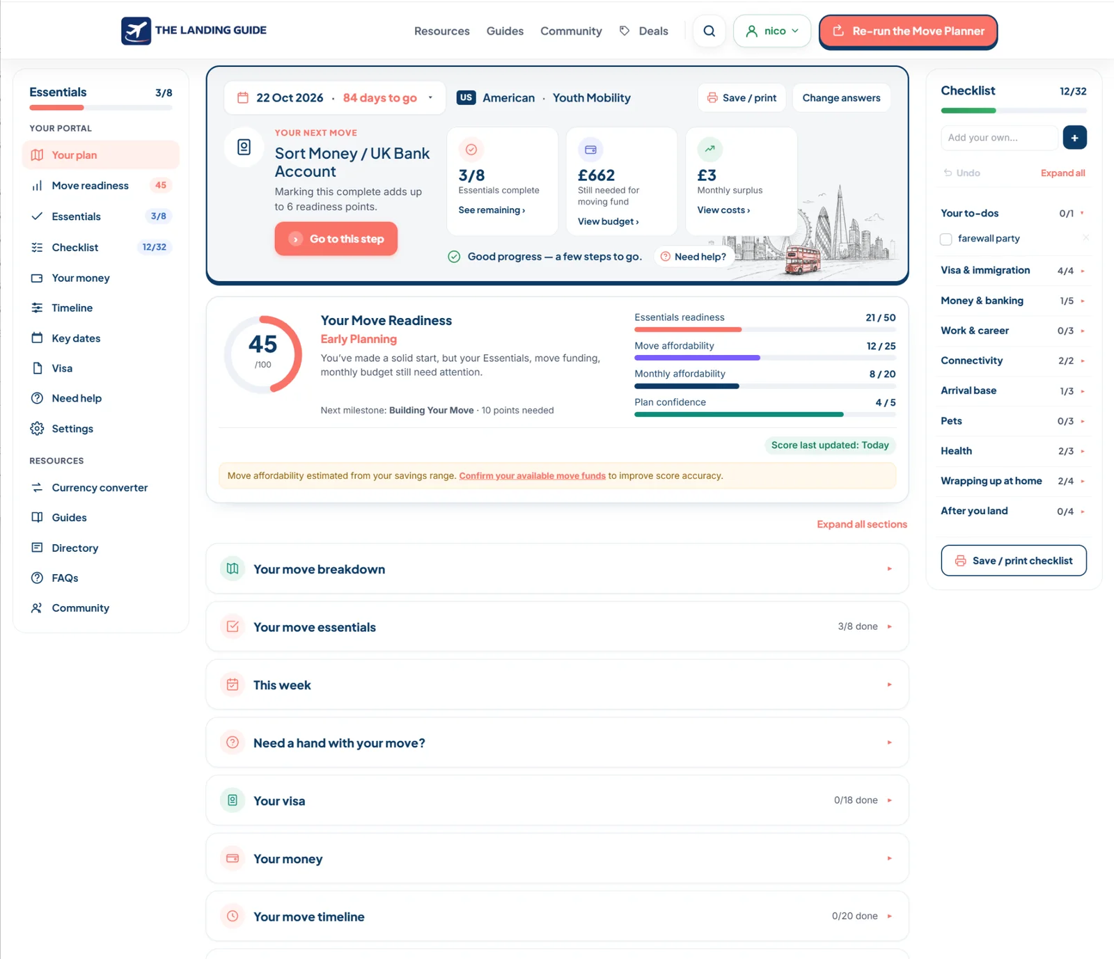Select Essentials in the portal sidebar

pyautogui.click(x=101, y=216)
